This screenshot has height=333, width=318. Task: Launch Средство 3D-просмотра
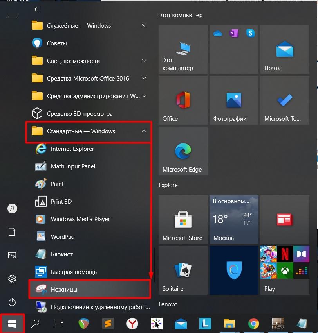(89, 114)
